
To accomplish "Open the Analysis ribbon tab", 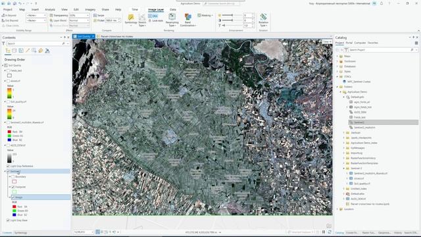I will 50,10.
